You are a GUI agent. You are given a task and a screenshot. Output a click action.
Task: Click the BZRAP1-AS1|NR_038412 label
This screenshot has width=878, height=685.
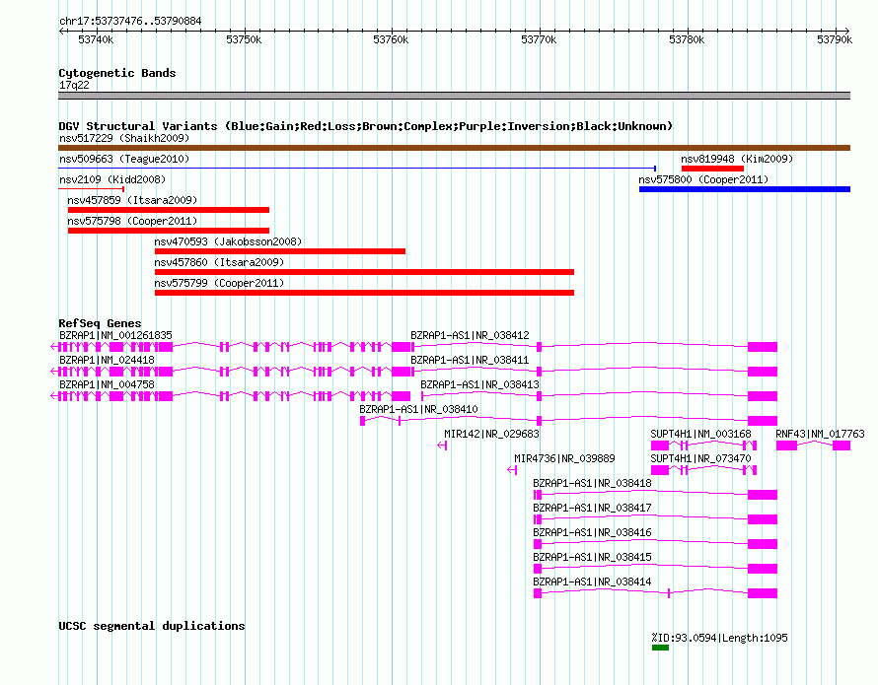[x=470, y=335]
